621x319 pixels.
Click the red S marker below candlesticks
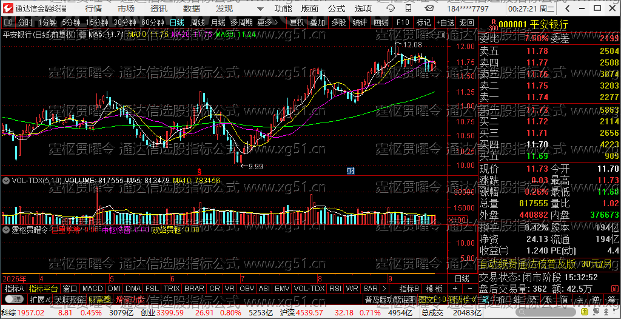coord(200,172)
